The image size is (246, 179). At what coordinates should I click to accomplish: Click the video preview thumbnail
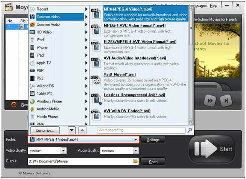[217, 51]
